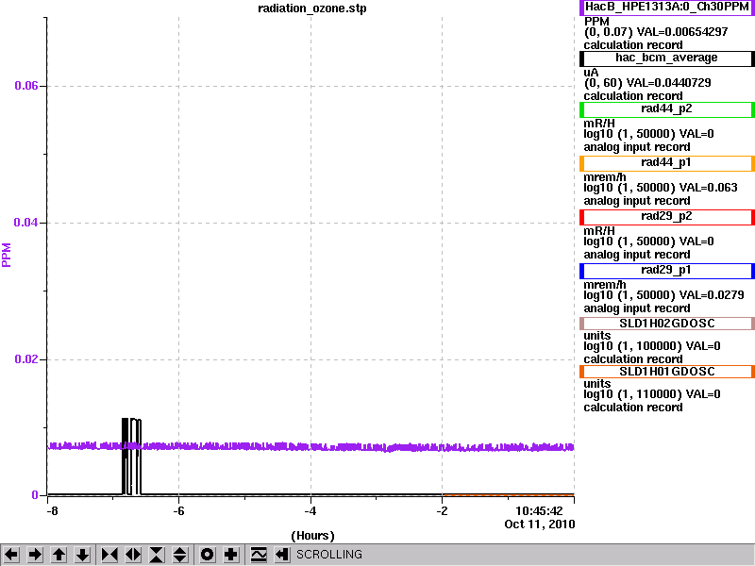Select the hac_bcm_average curve legend
The width and height of the screenshot is (755, 566).
pyautogui.click(x=667, y=58)
